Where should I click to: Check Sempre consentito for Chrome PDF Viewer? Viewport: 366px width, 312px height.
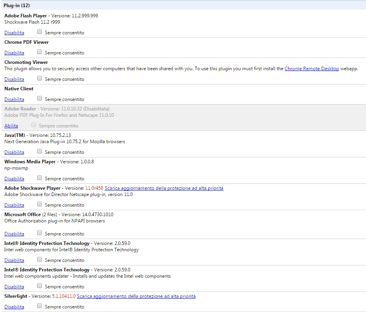click(40, 52)
